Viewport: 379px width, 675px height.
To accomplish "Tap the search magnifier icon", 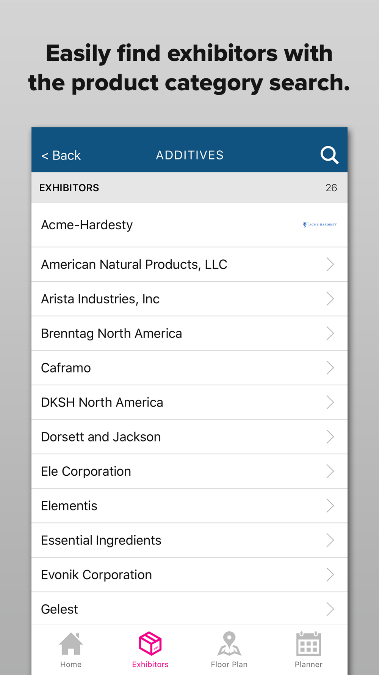I will pyautogui.click(x=329, y=155).
